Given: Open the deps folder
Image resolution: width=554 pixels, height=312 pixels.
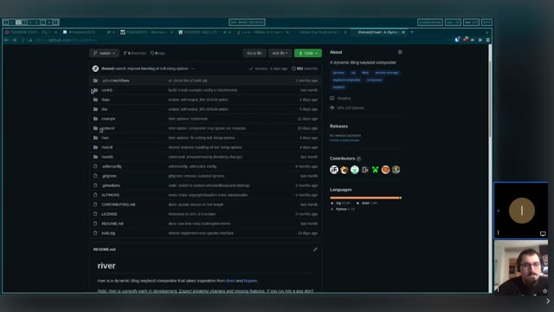Looking at the screenshot, I should (x=106, y=100).
